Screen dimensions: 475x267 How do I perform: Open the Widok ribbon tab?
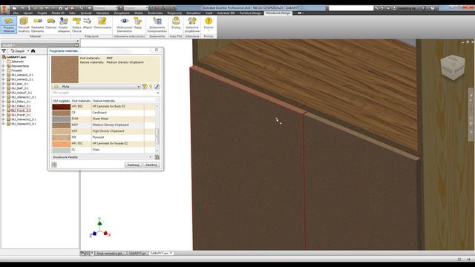coord(139,13)
